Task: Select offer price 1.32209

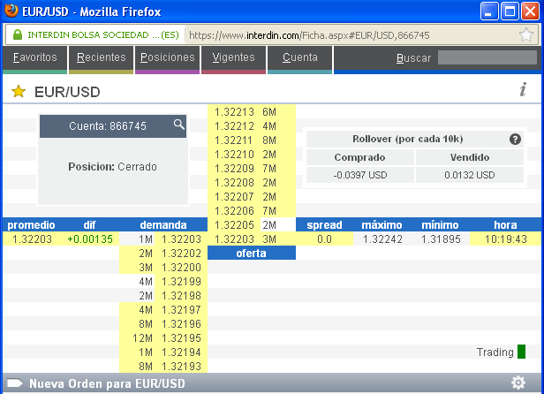Action: [x=234, y=169]
